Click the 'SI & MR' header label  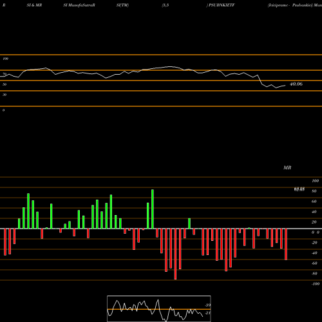pyautogui.click(x=34, y=5)
